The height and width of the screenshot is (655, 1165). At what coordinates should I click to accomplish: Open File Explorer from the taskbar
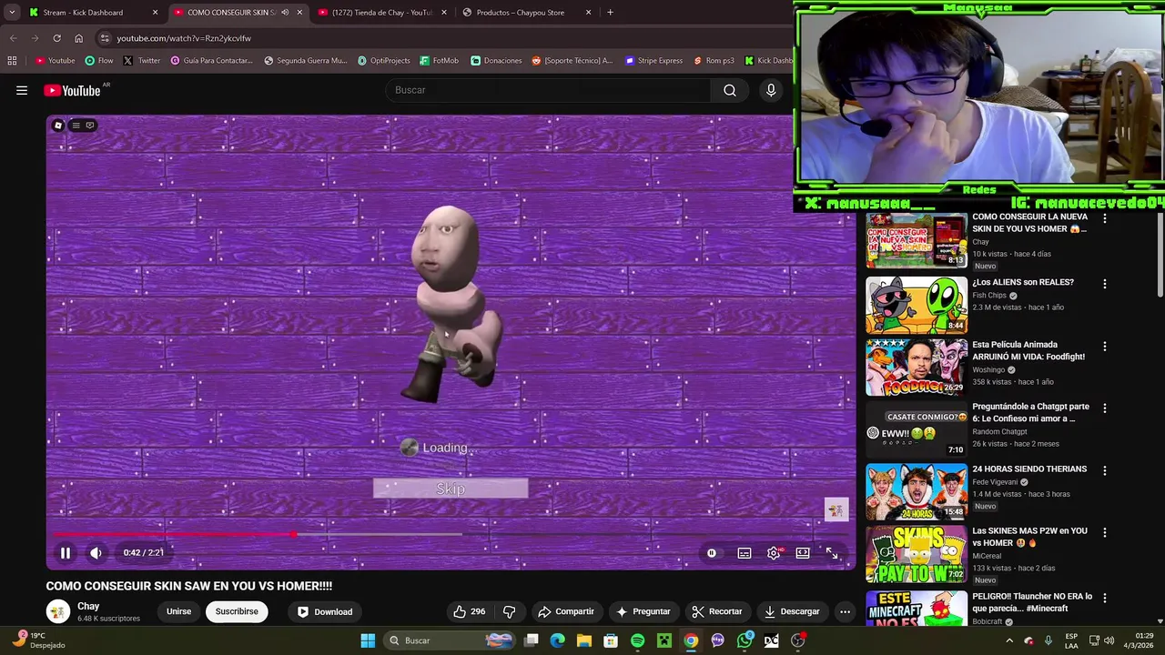click(x=583, y=640)
